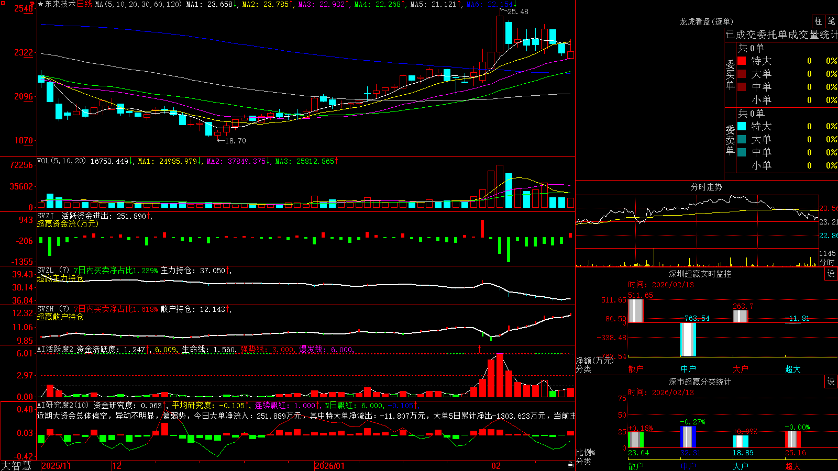This screenshot has height=471, width=838.
Task: Select teal 大单 sell-order swatch
Action: click(742, 139)
